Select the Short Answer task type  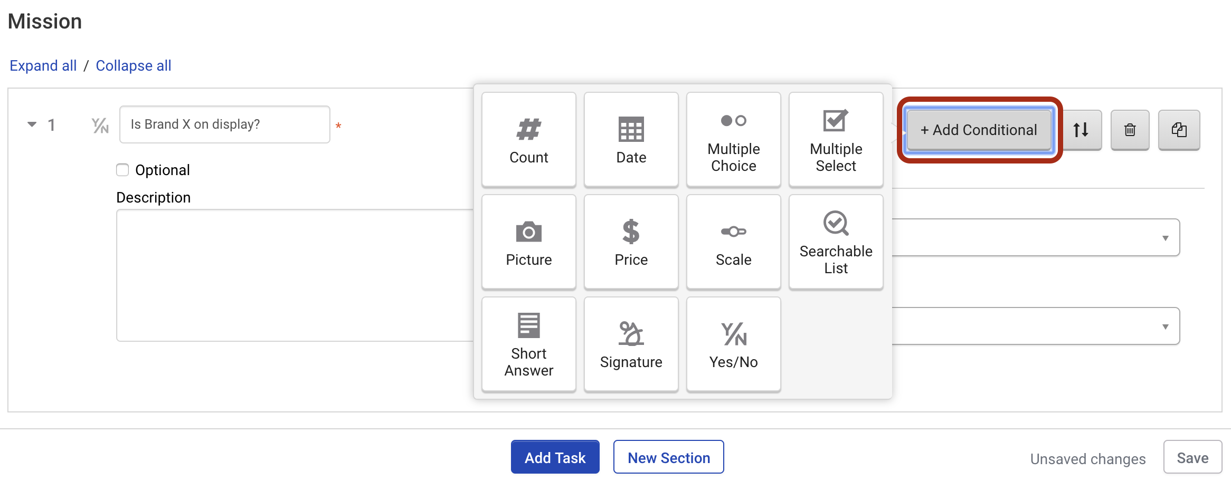click(x=528, y=344)
